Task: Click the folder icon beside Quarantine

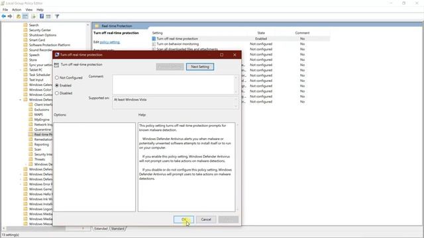Action: click(x=31, y=130)
